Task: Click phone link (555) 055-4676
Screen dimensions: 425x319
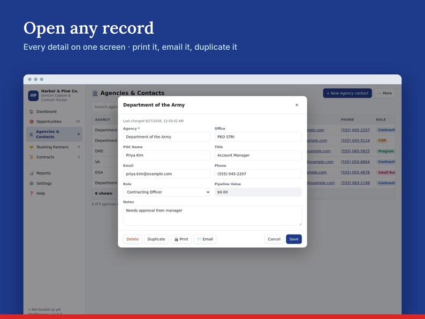Action: (355, 172)
